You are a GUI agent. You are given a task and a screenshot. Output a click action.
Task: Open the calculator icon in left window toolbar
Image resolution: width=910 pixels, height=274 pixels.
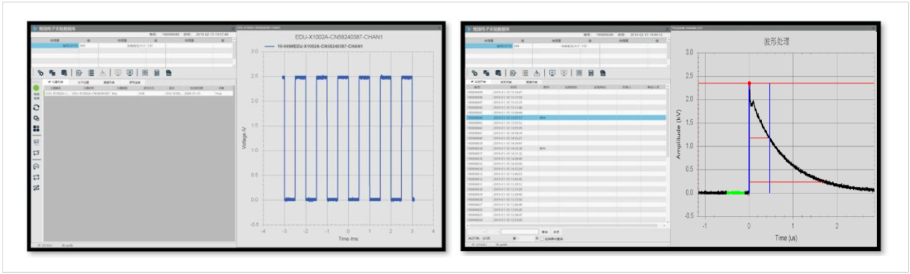(157, 73)
